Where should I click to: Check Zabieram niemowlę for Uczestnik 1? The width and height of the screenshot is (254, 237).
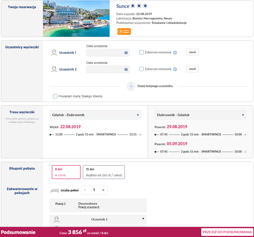click(141, 52)
